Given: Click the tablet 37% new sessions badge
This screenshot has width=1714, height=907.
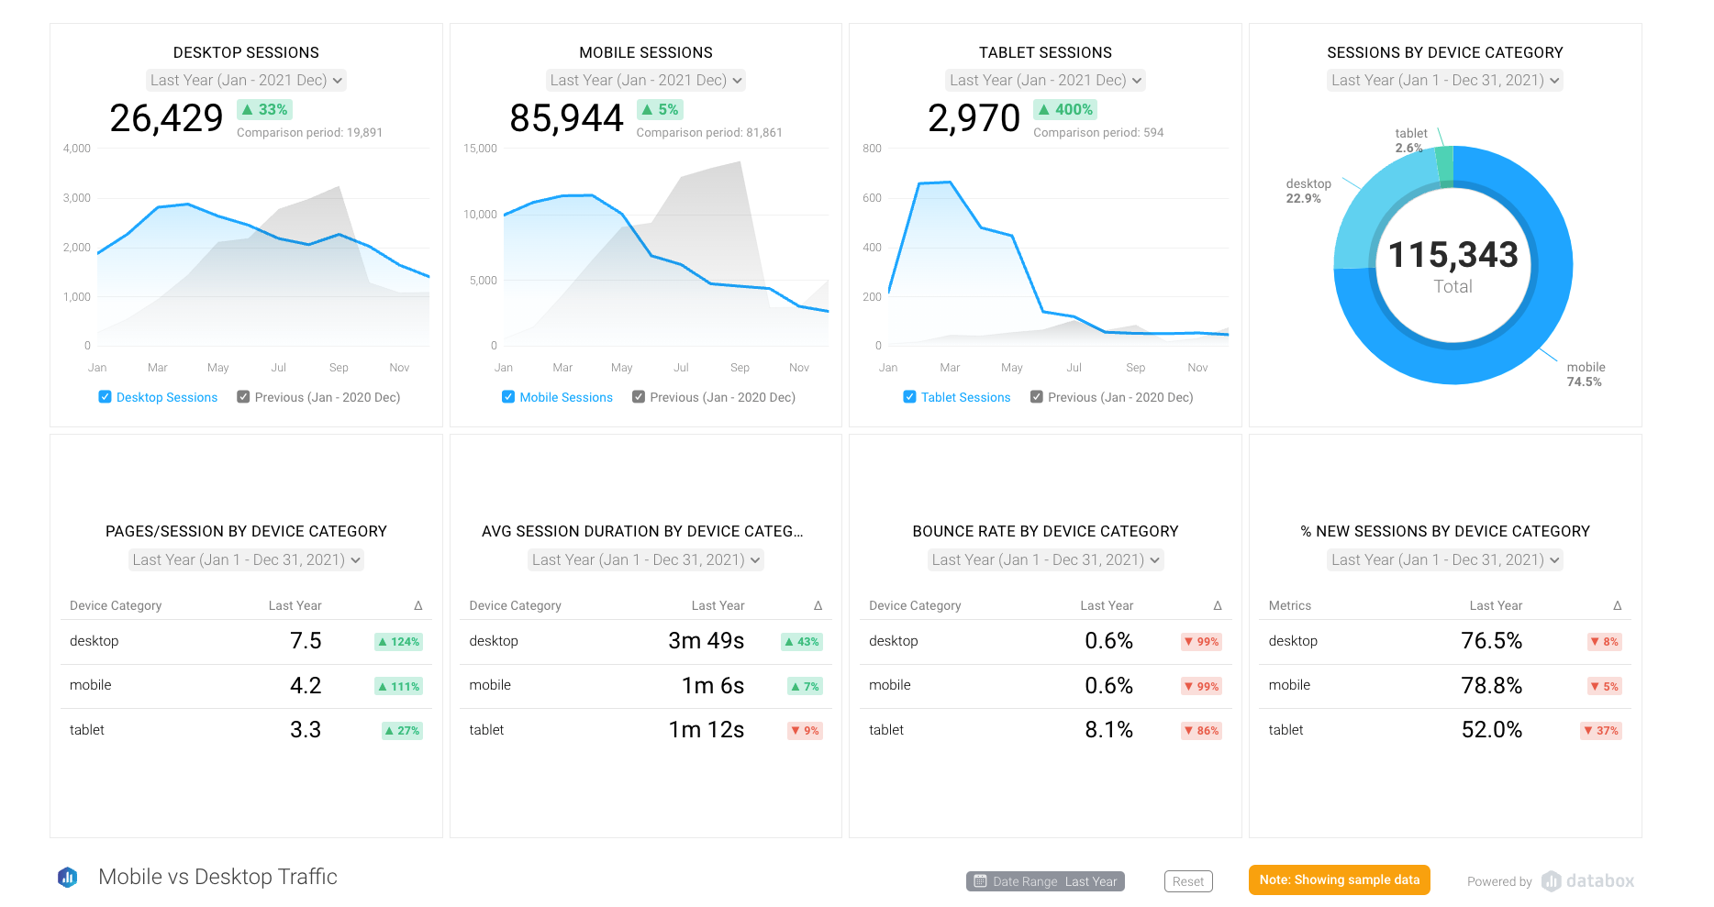Looking at the screenshot, I should pos(1600,731).
